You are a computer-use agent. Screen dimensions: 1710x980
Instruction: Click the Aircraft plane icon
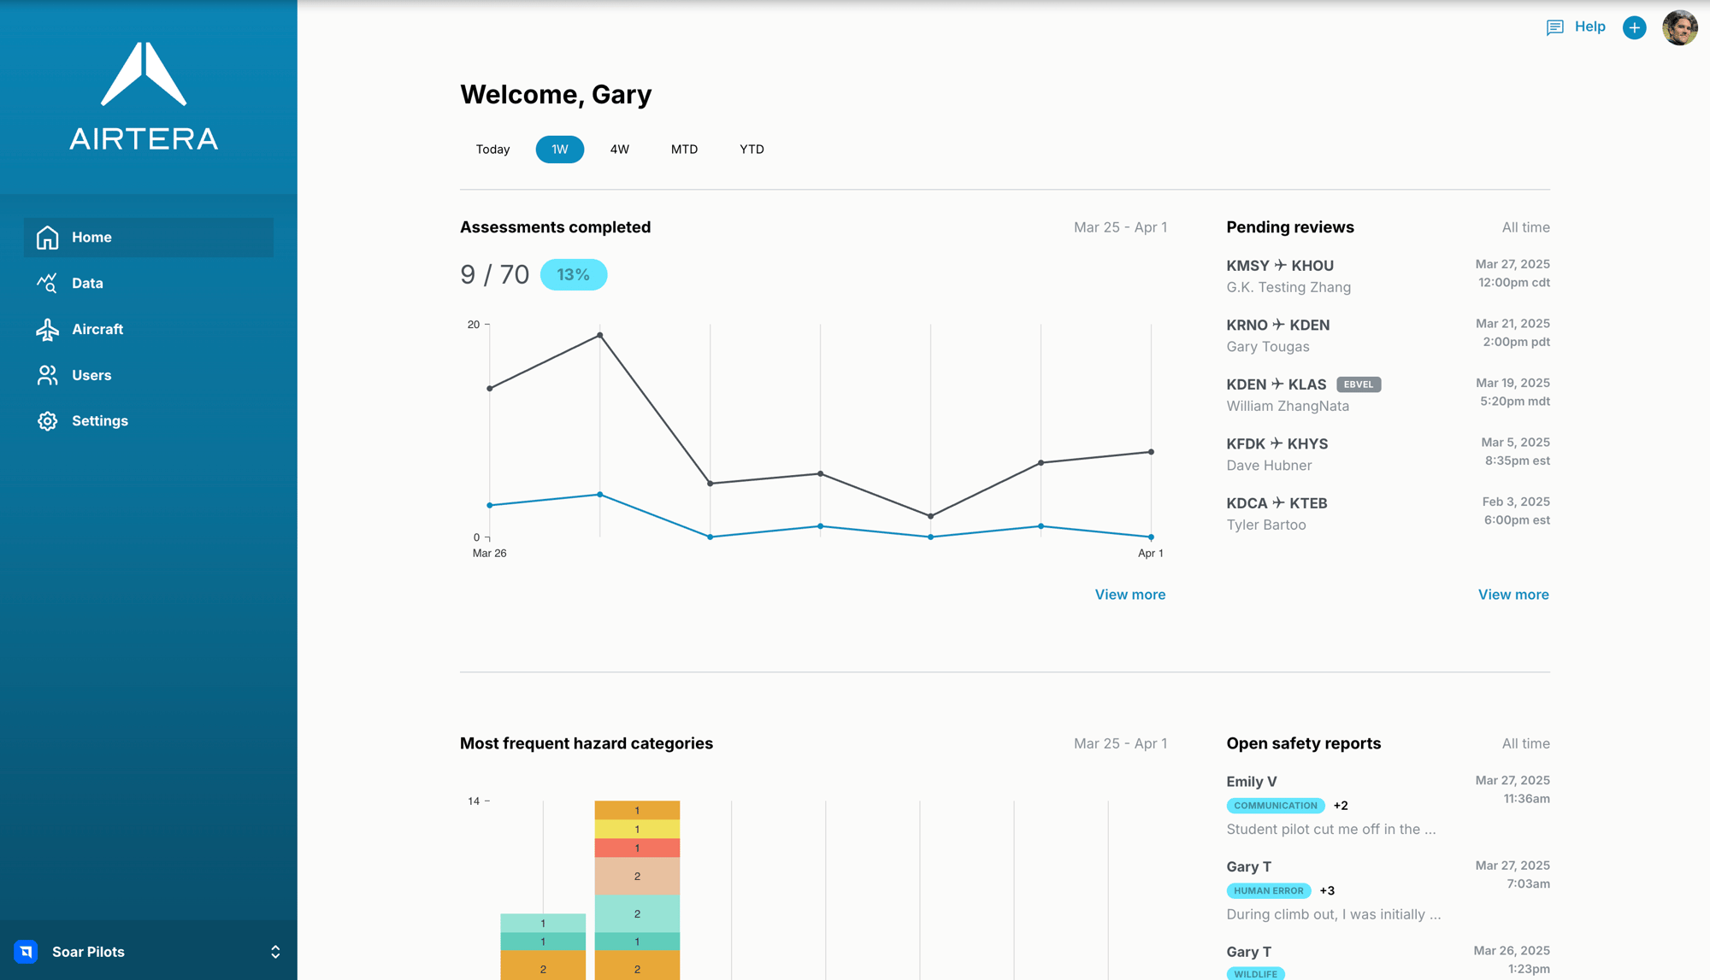47,329
